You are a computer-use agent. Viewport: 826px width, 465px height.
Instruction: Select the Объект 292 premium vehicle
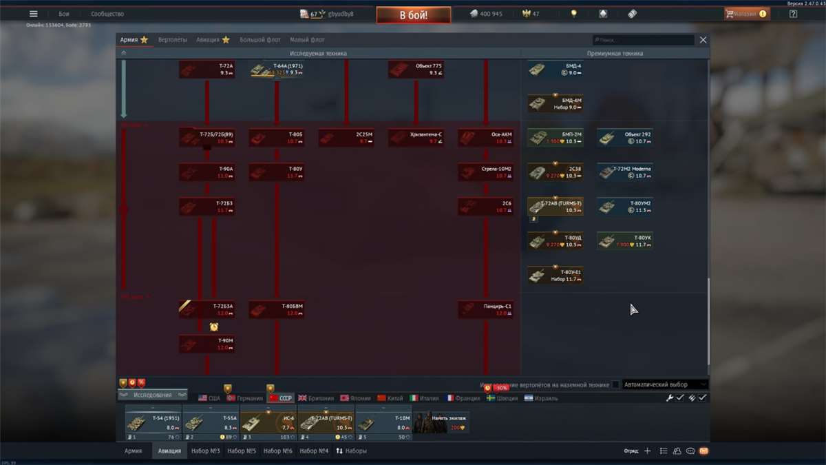(624, 137)
